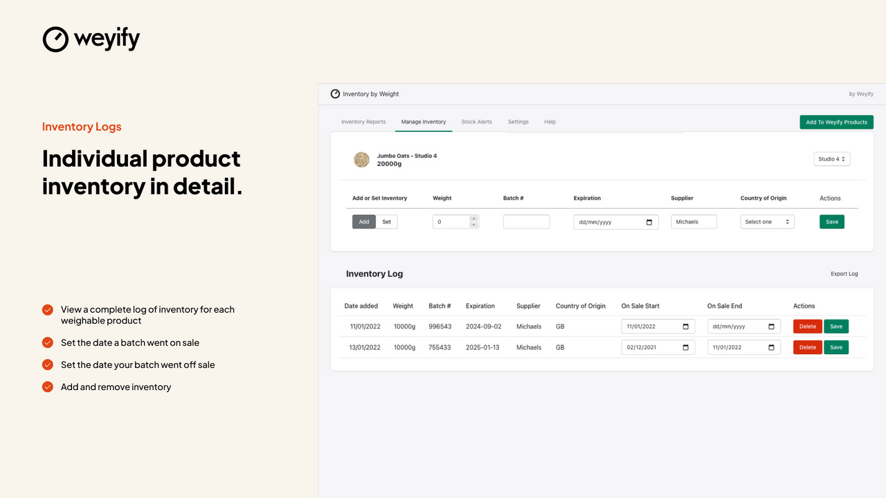Screen dimensions: 886x498
Task: Save batch 755433 log entry
Action: (x=836, y=347)
